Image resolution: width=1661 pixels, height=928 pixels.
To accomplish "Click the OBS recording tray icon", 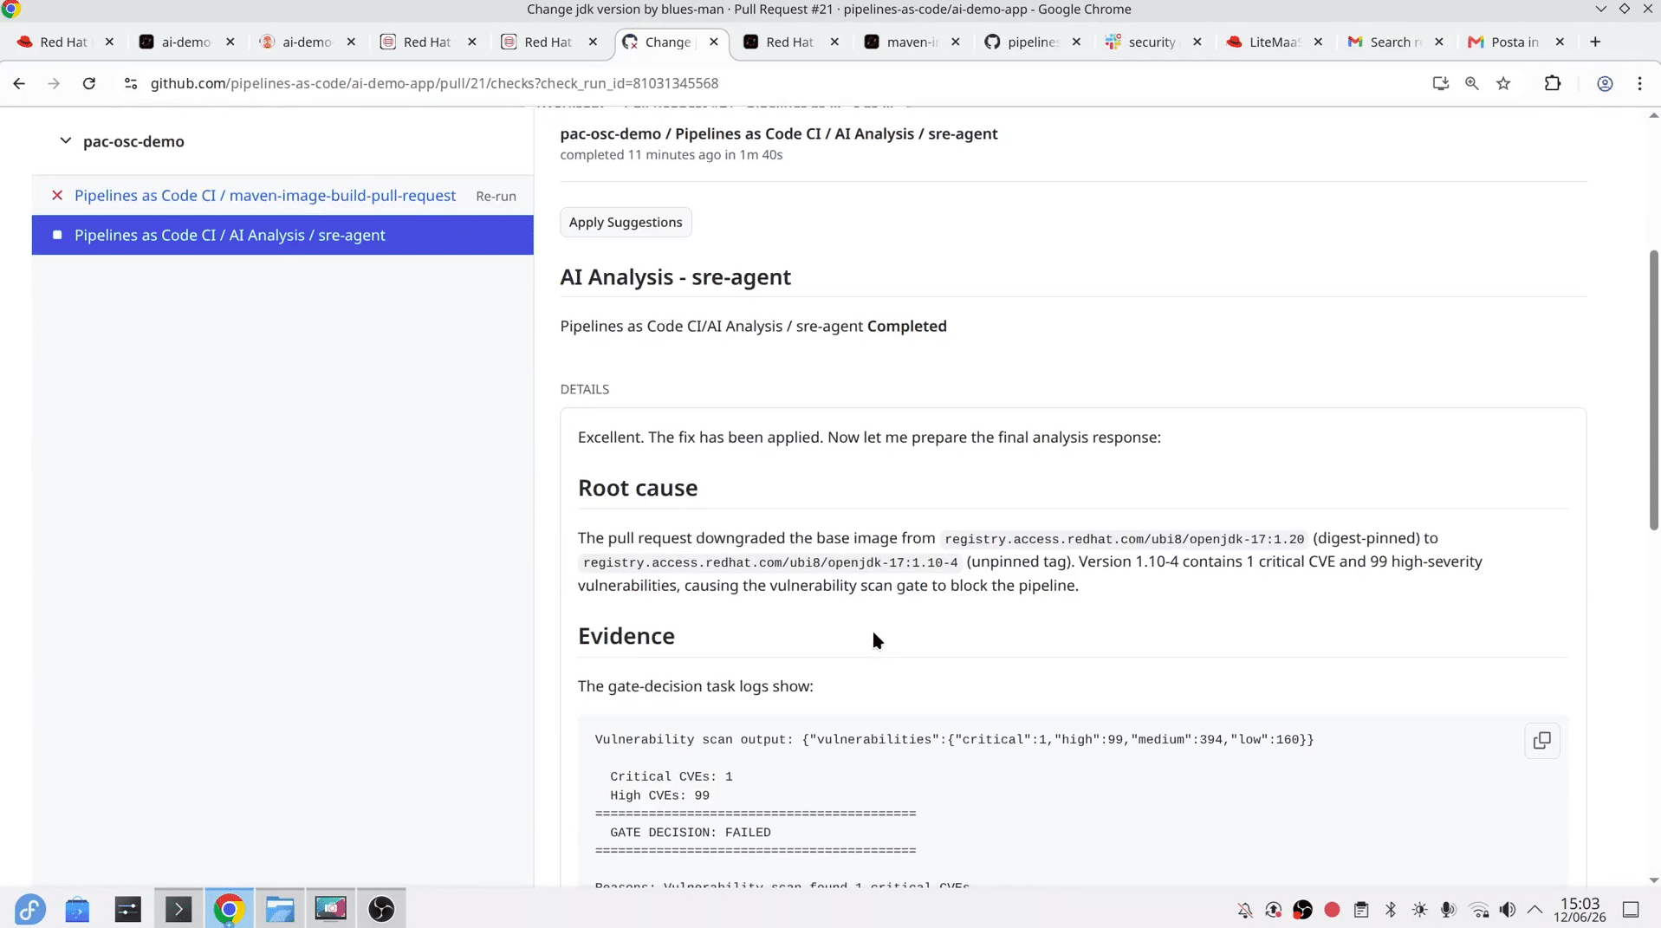I will click(1302, 910).
